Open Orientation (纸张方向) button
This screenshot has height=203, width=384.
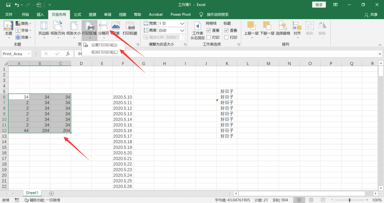click(58, 29)
